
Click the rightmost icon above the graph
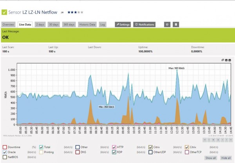coord(230,60)
